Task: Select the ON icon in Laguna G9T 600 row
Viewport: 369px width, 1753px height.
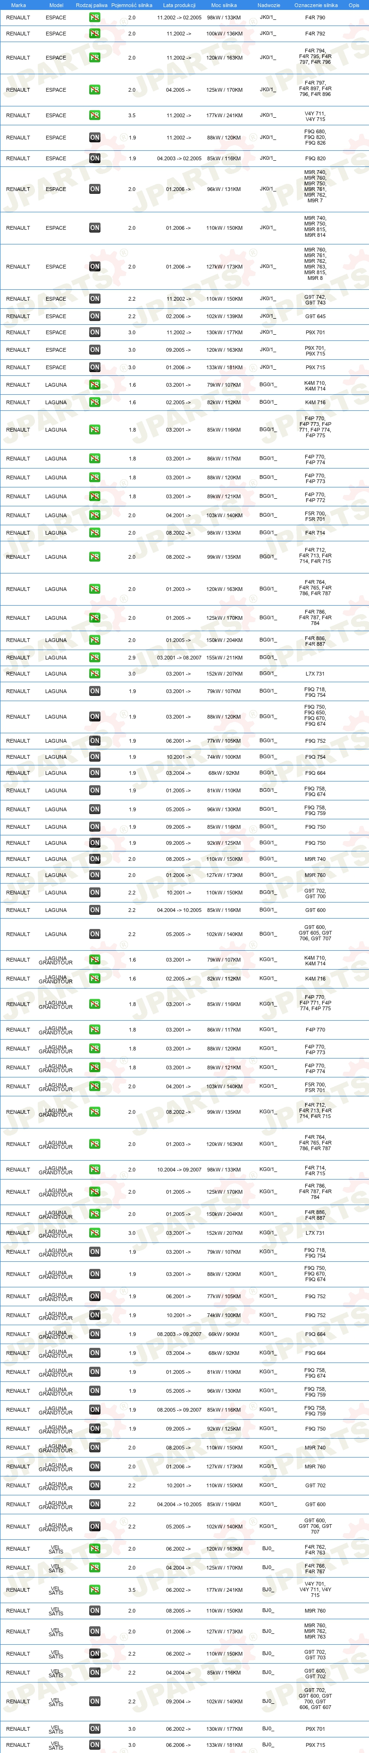Action: (x=94, y=911)
